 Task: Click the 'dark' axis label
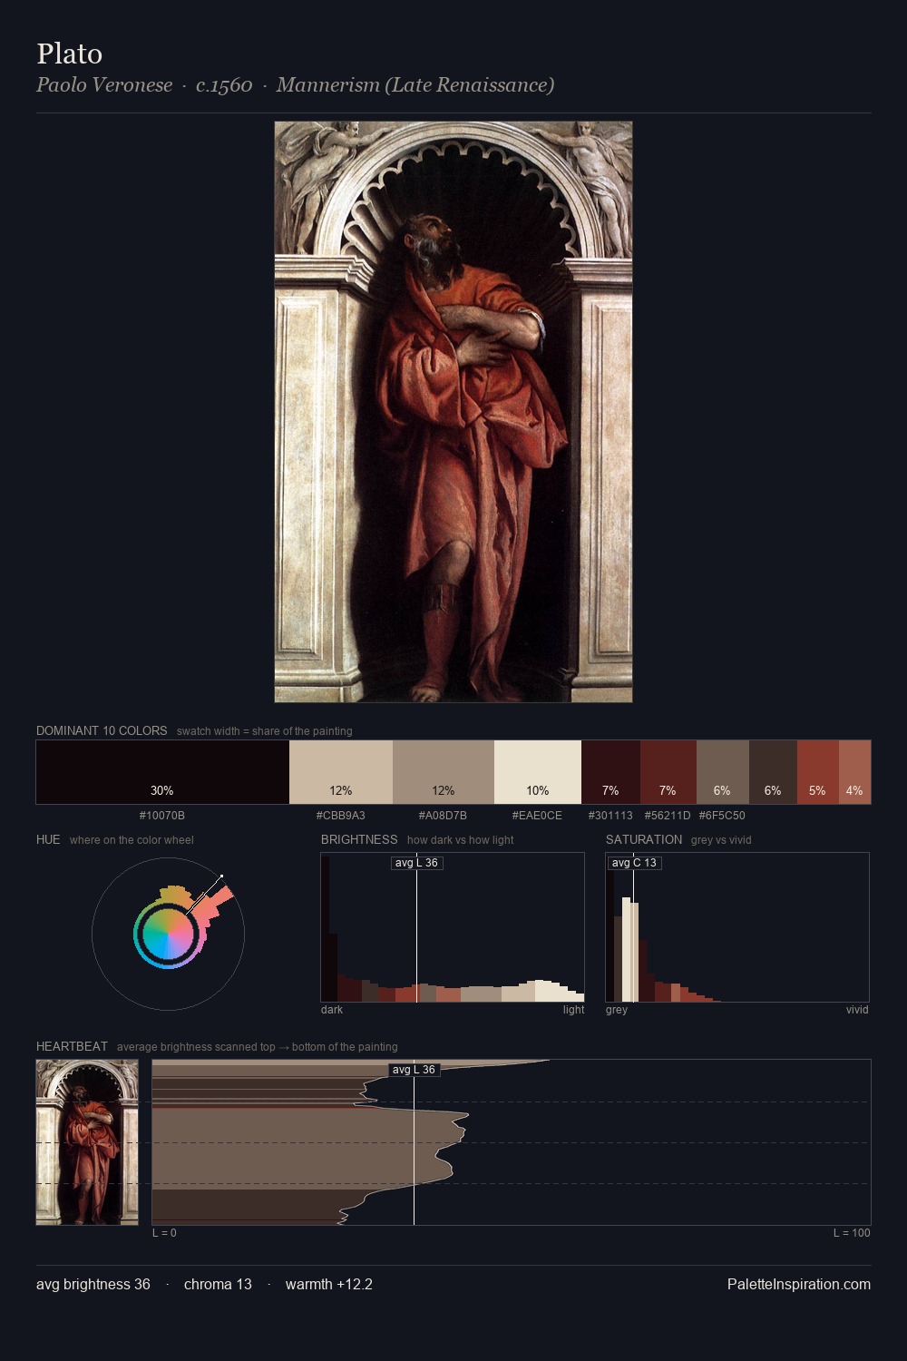click(332, 1010)
